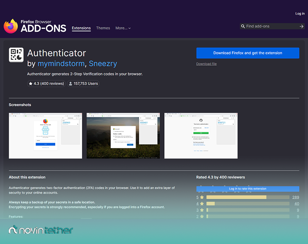Click the 157,753 Users badge
308x244 pixels.
[83, 84]
